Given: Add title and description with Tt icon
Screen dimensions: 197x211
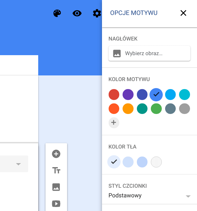Looking at the screenshot, I should pos(56,170).
